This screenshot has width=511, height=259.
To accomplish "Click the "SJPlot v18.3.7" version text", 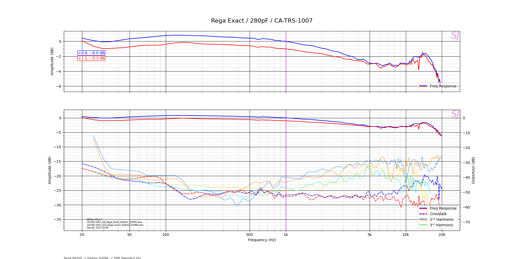I will (94, 219).
